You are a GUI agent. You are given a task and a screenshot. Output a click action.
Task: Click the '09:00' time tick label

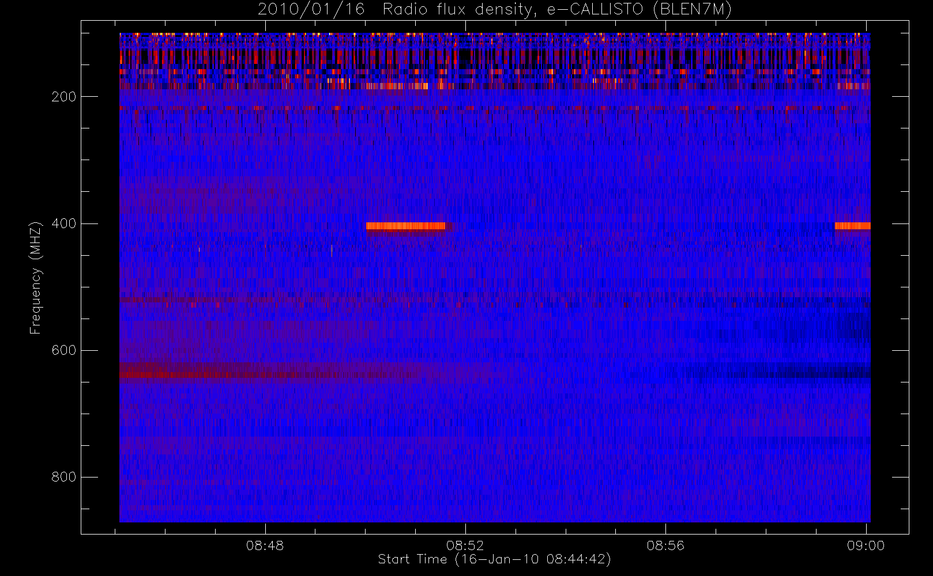coord(866,545)
